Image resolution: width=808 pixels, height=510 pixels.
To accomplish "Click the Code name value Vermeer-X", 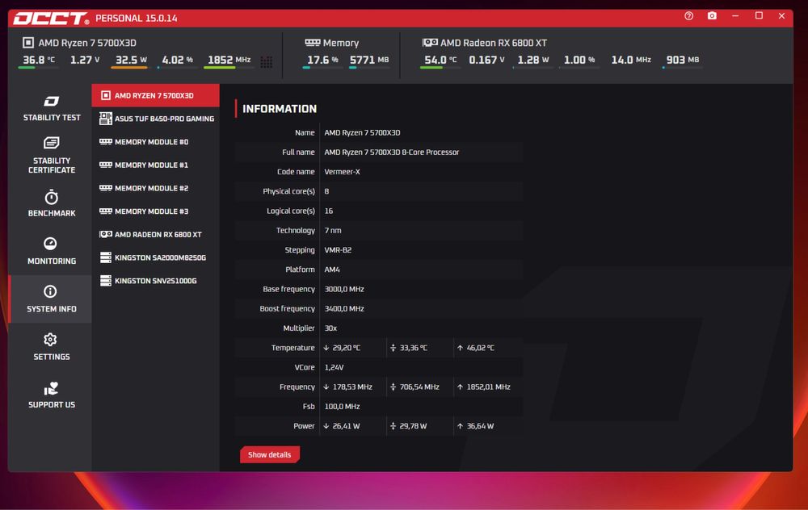I will pyautogui.click(x=342, y=172).
